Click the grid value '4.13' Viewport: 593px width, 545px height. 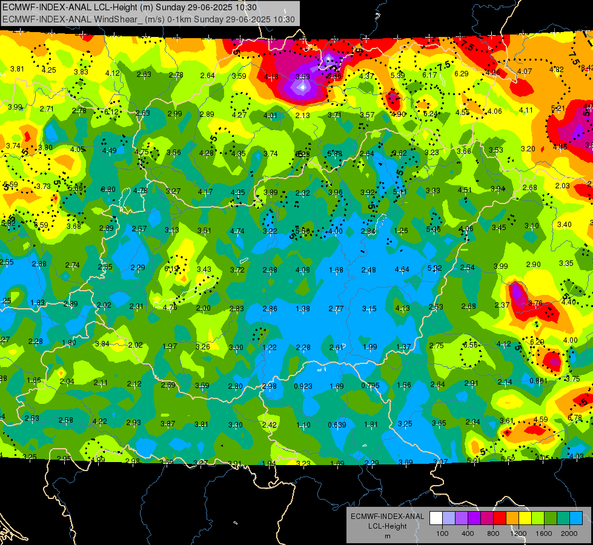pos(402,308)
